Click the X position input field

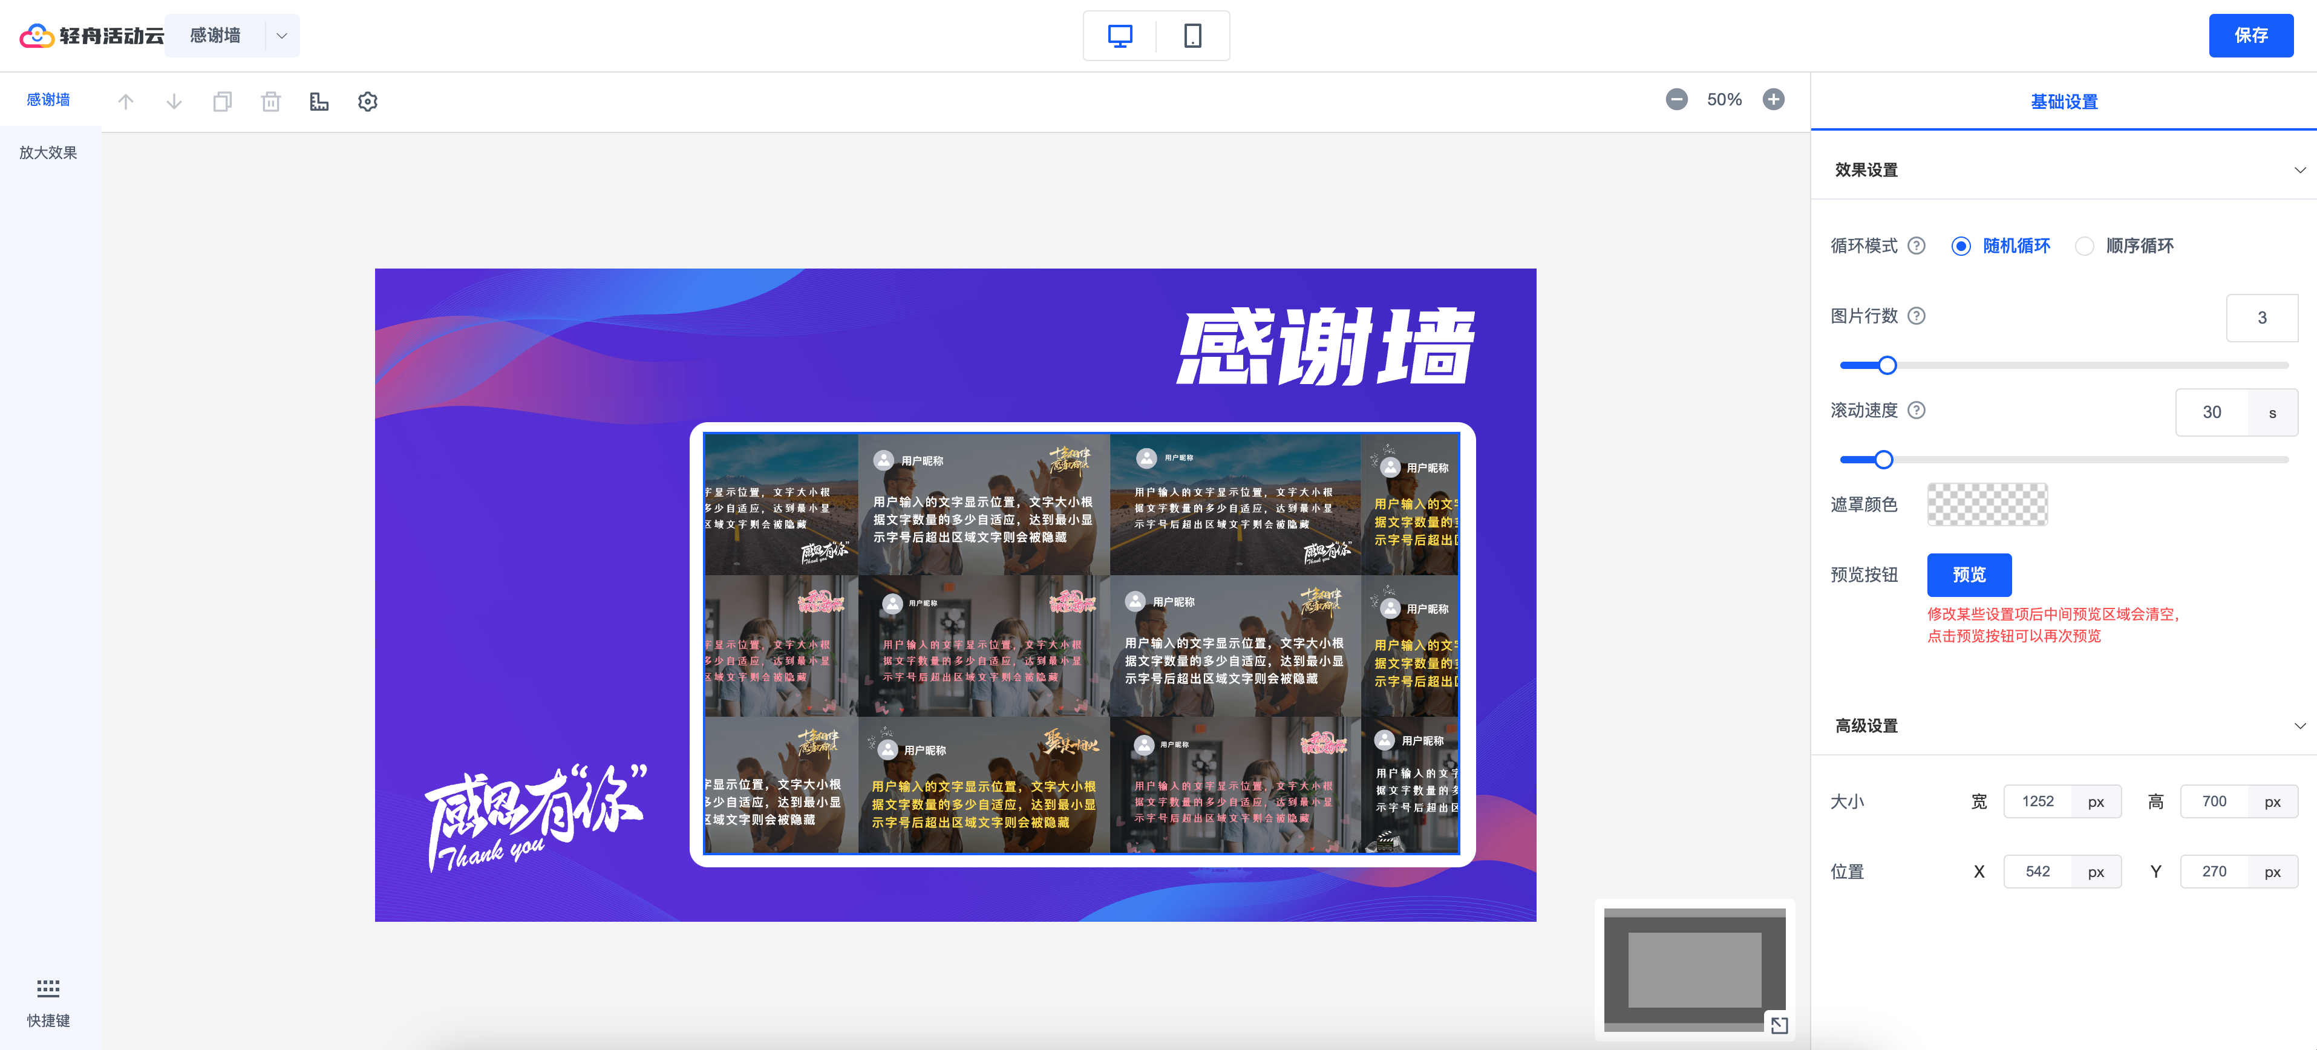[2038, 871]
